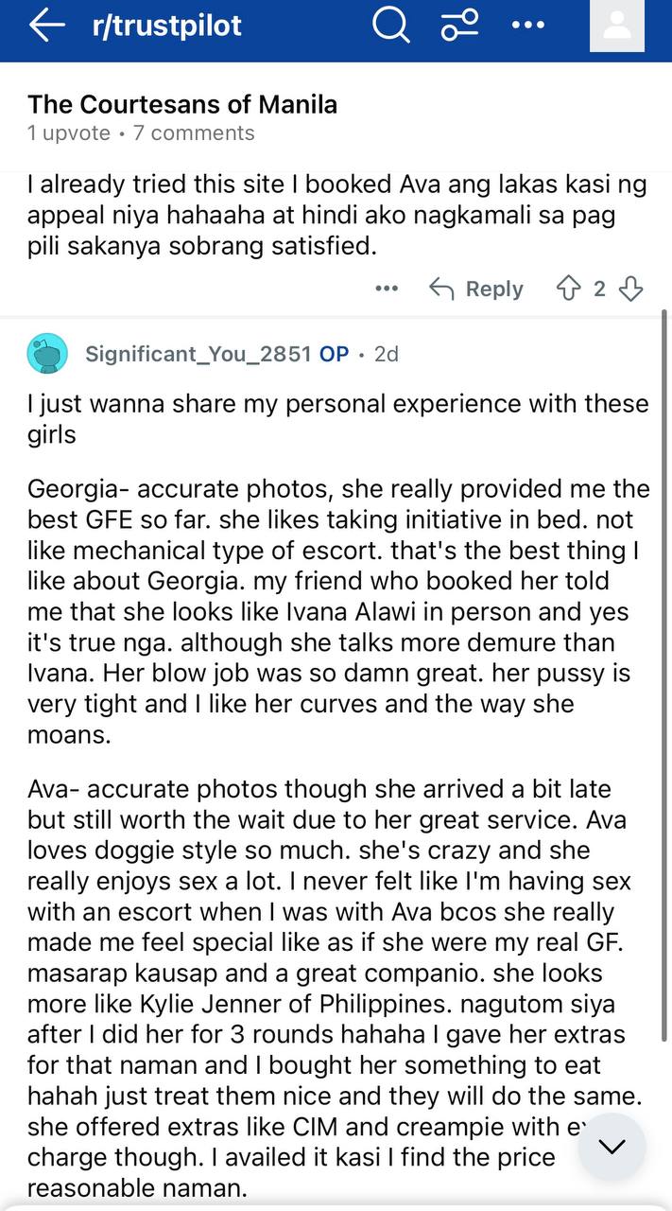Upvote the comment with 2 votes
This screenshot has width=672, height=1211.
pos(568,289)
